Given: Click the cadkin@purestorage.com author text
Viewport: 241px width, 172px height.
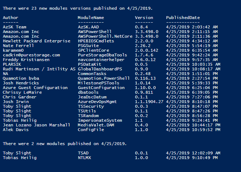Looking at the screenshot, I should 31,55.
